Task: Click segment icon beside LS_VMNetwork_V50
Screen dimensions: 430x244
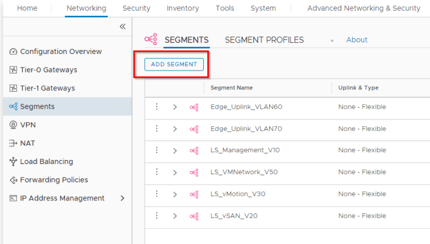Action: point(194,172)
